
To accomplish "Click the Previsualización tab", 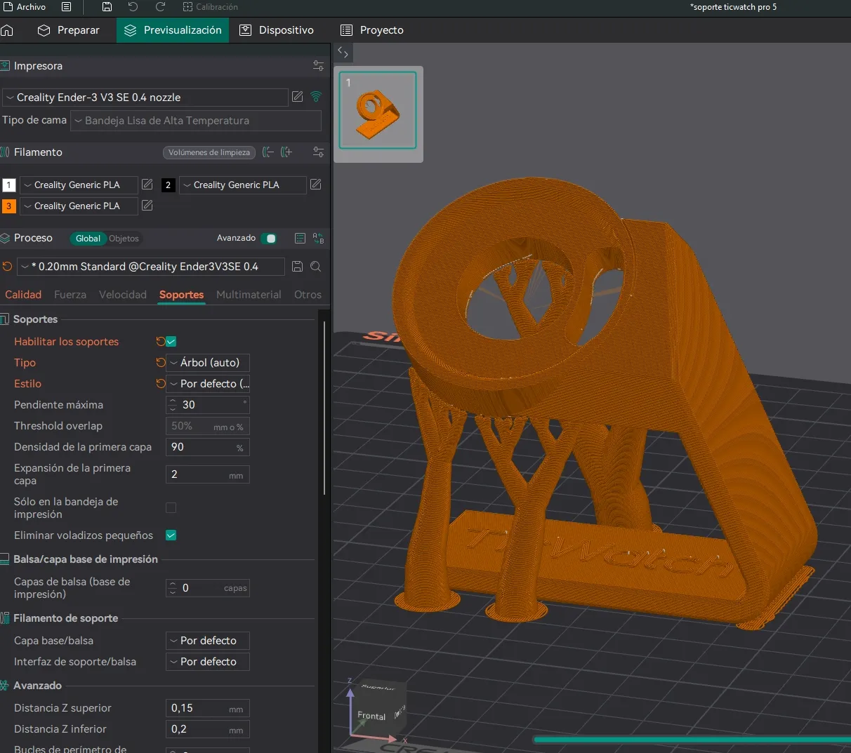I will coord(173,30).
